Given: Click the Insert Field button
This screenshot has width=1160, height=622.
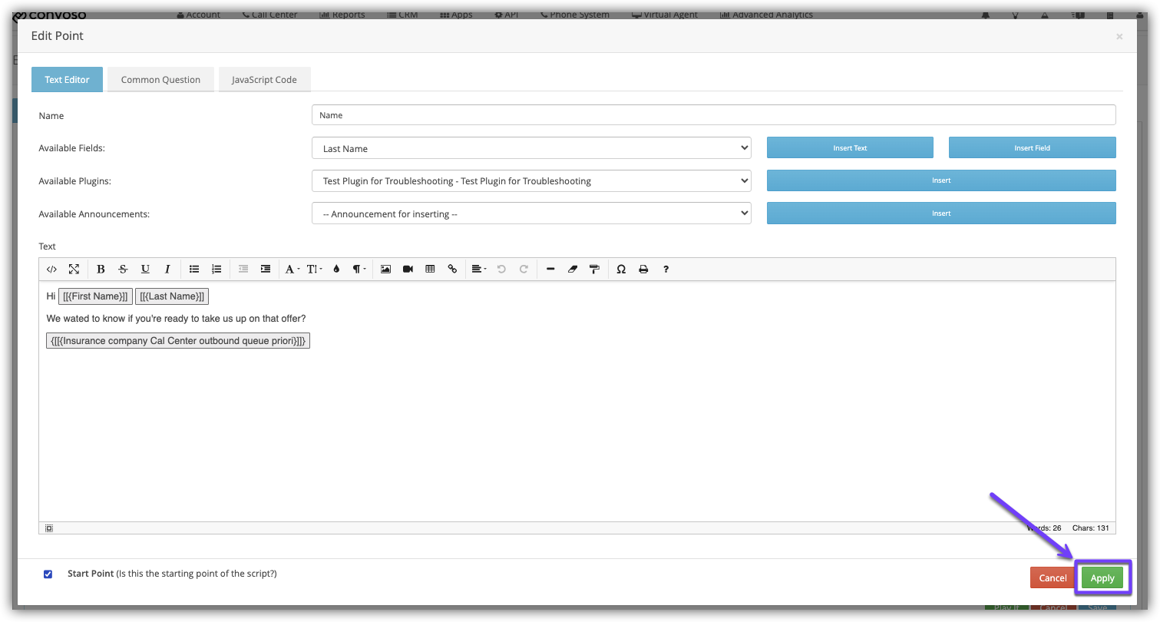Looking at the screenshot, I should click(x=1032, y=148).
